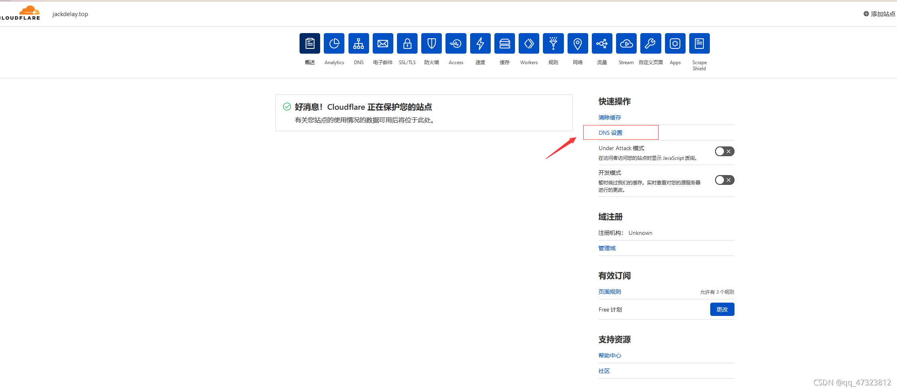Open the 自定义页面 wrench icon
The image size is (897, 391).
650,43
